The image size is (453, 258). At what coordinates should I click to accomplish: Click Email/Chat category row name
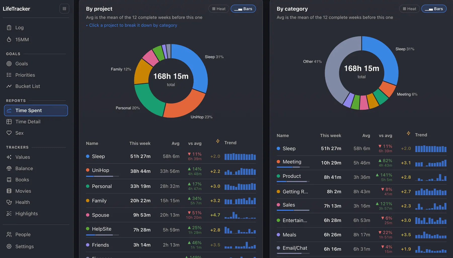click(x=295, y=248)
